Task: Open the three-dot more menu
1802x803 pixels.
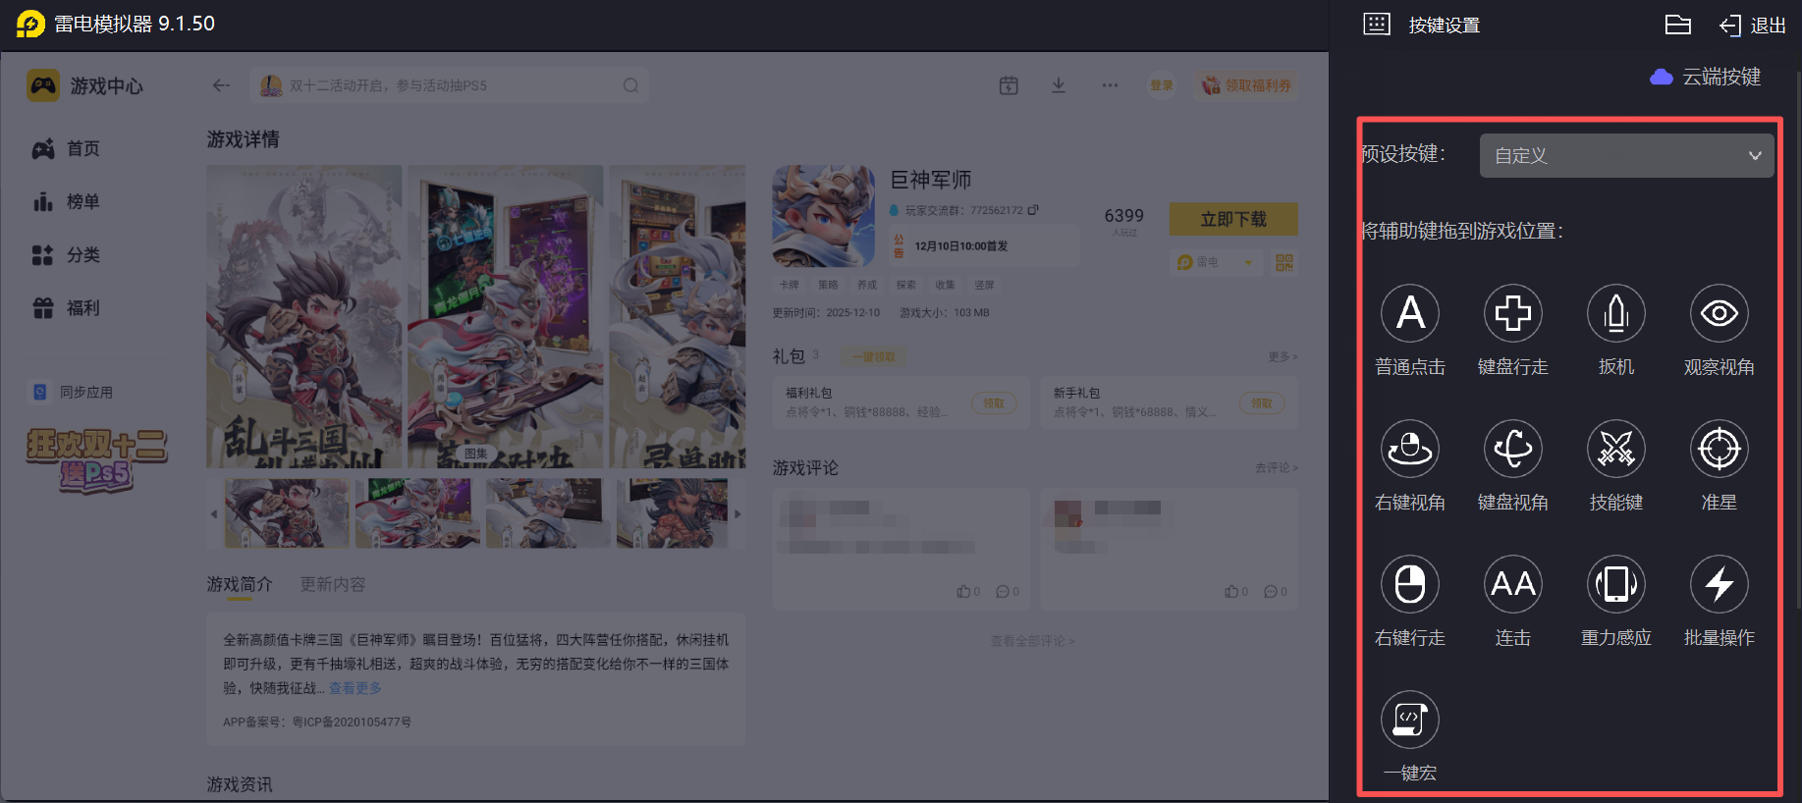Action: [x=1110, y=85]
